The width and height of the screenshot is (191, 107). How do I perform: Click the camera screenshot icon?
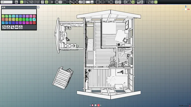[142, 2]
